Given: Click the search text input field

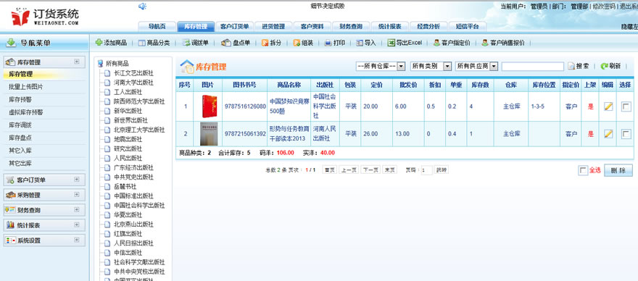Looking at the screenshot, I should [533, 67].
